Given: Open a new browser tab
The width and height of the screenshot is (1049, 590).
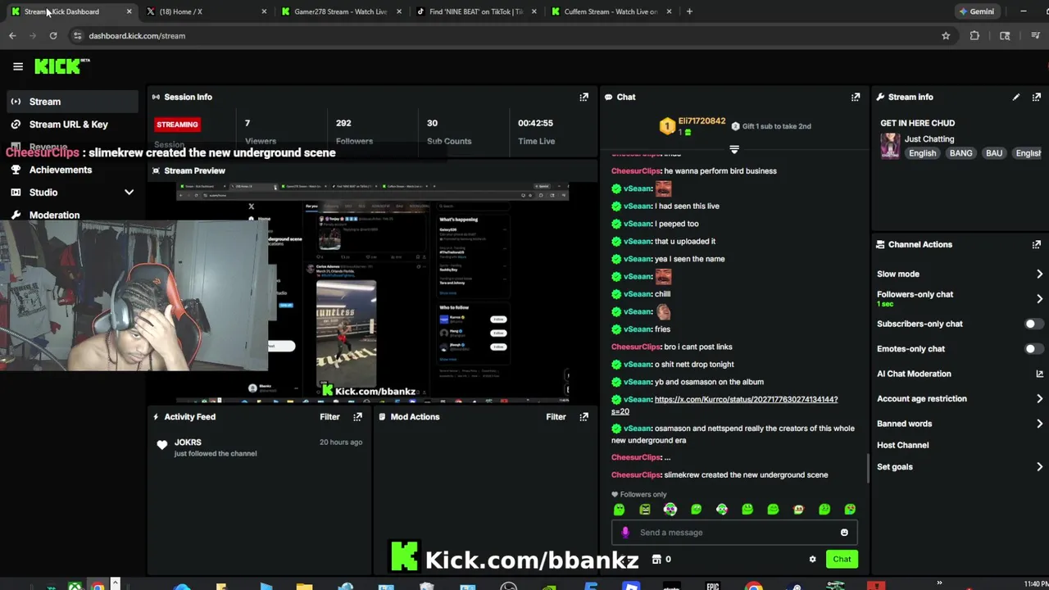Looking at the screenshot, I should click(x=689, y=11).
